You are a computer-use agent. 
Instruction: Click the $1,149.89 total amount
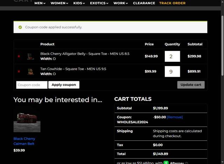tap(160, 154)
